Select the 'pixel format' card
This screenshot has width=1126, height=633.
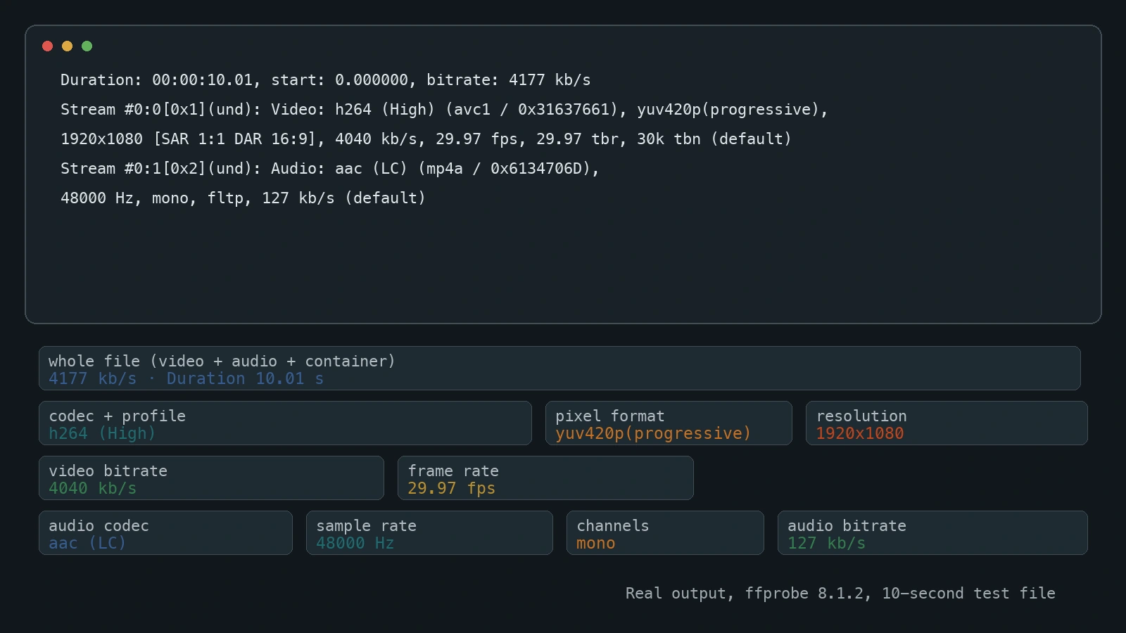pyautogui.click(x=669, y=423)
